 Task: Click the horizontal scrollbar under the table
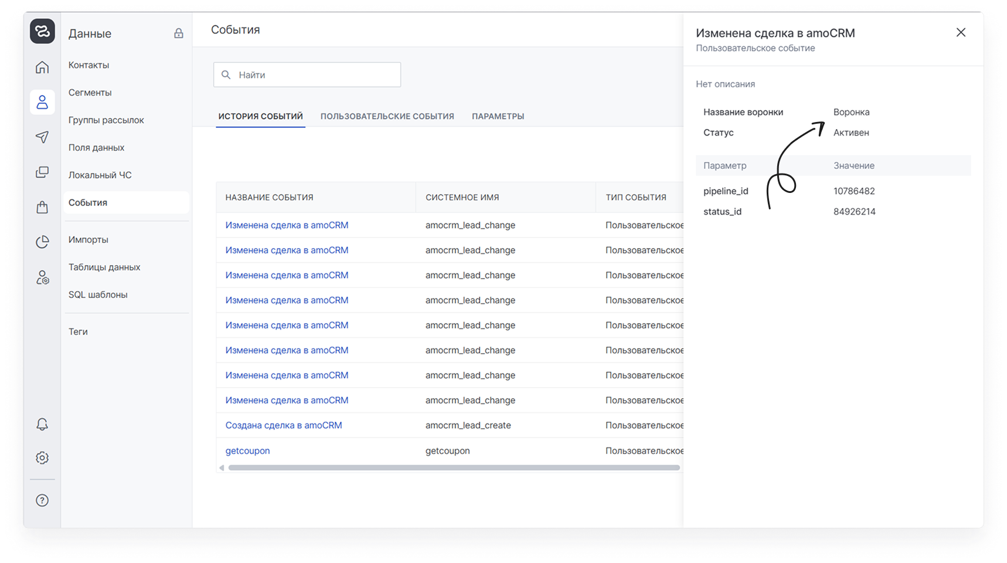click(454, 468)
